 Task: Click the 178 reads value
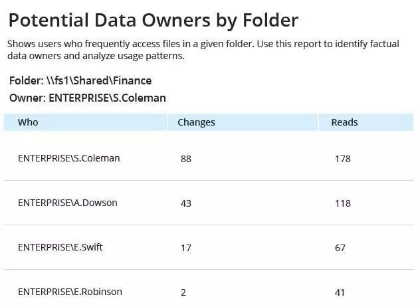(x=343, y=159)
